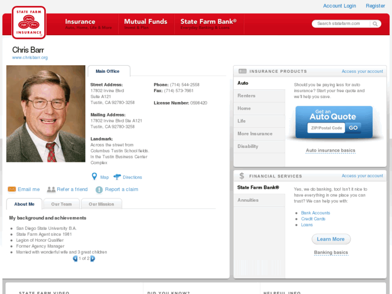This screenshot has width=392, height=294.
Task: Select the Main Office tab
Action: pos(109,71)
